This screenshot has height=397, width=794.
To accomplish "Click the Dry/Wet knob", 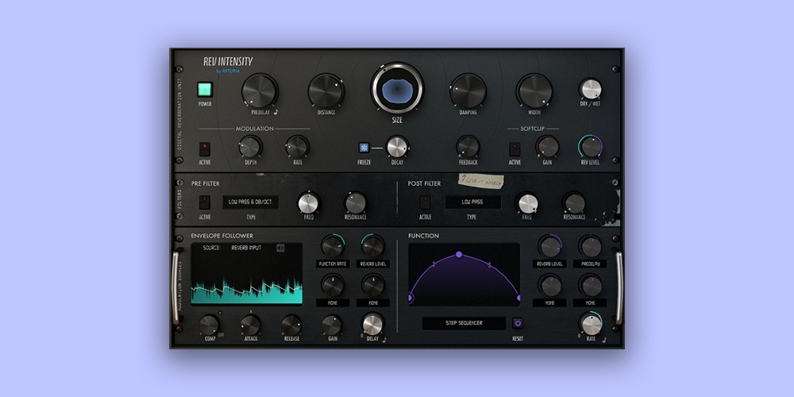I will pyautogui.click(x=590, y=90).
